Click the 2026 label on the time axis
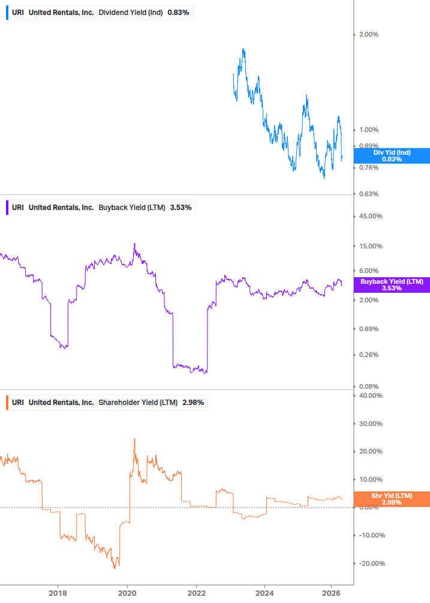This screenshot has height=603, width=430. point(331,593)
